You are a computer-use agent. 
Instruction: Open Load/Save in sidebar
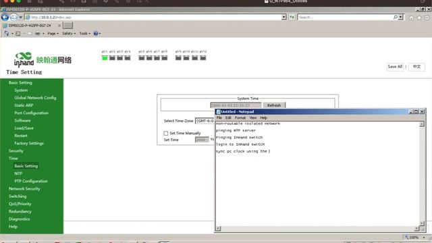(x=24, y=128)
